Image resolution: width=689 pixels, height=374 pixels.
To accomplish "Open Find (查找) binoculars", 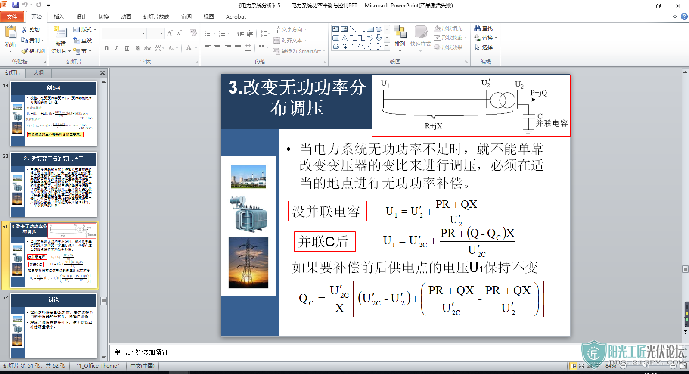I will tap(483, 28).
